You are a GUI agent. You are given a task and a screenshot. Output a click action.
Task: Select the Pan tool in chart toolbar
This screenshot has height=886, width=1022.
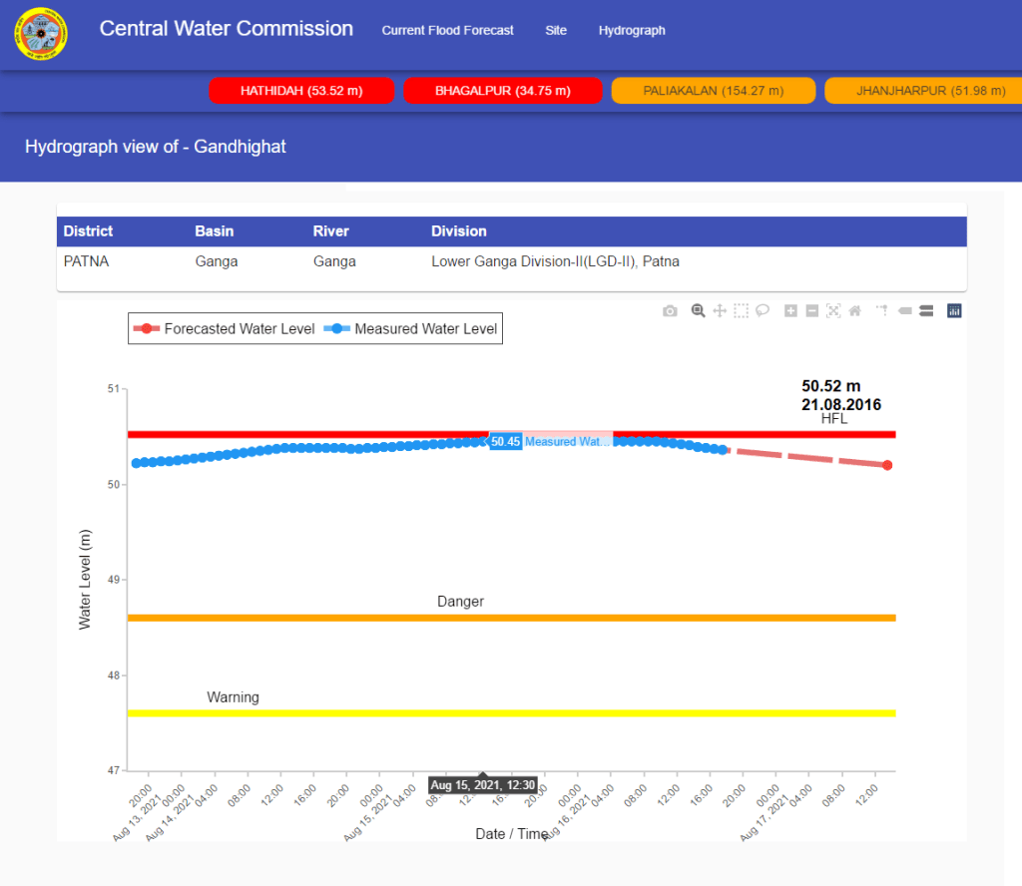720,311
